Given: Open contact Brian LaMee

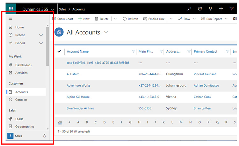Looking at the screenshot, I should click(x=202, y=108).
